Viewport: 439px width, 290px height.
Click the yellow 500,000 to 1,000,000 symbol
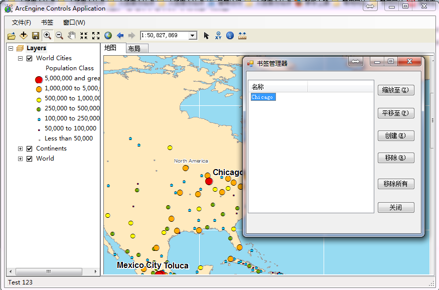click(x=39, y=100)
